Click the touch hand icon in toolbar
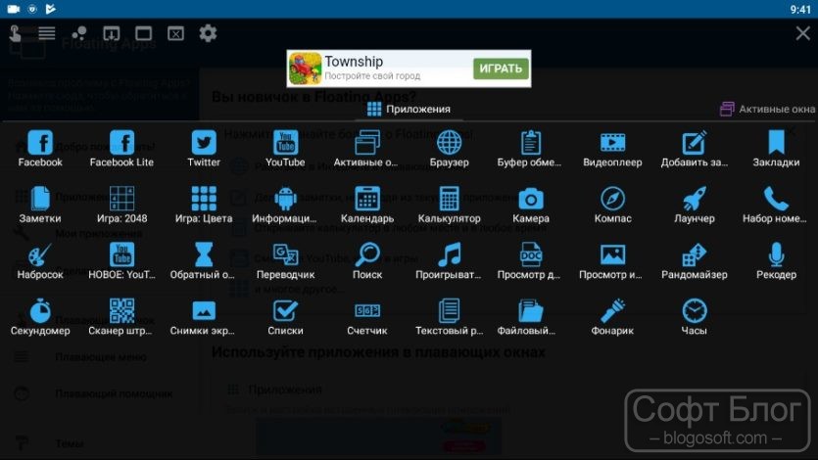 pos(15,33)
